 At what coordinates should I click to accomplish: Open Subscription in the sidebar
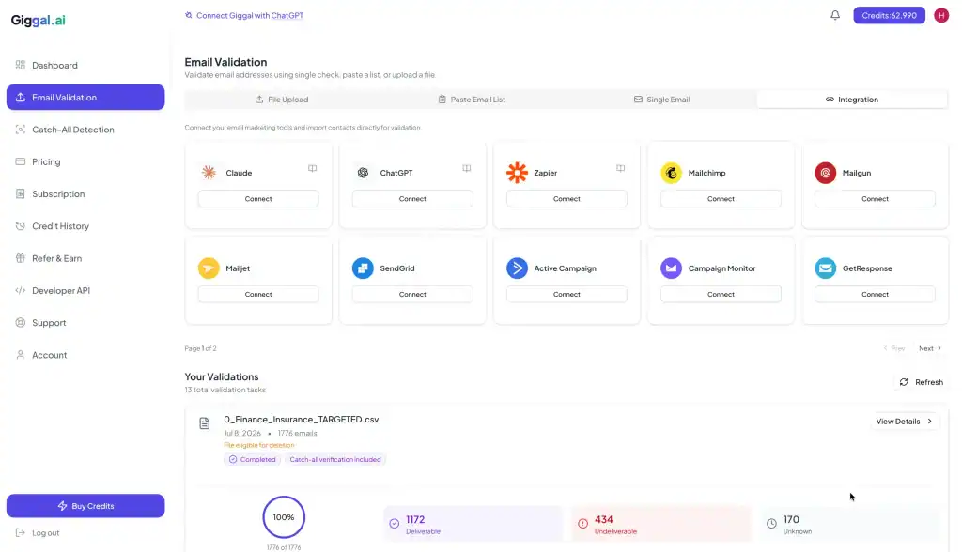tap(85, 193)
